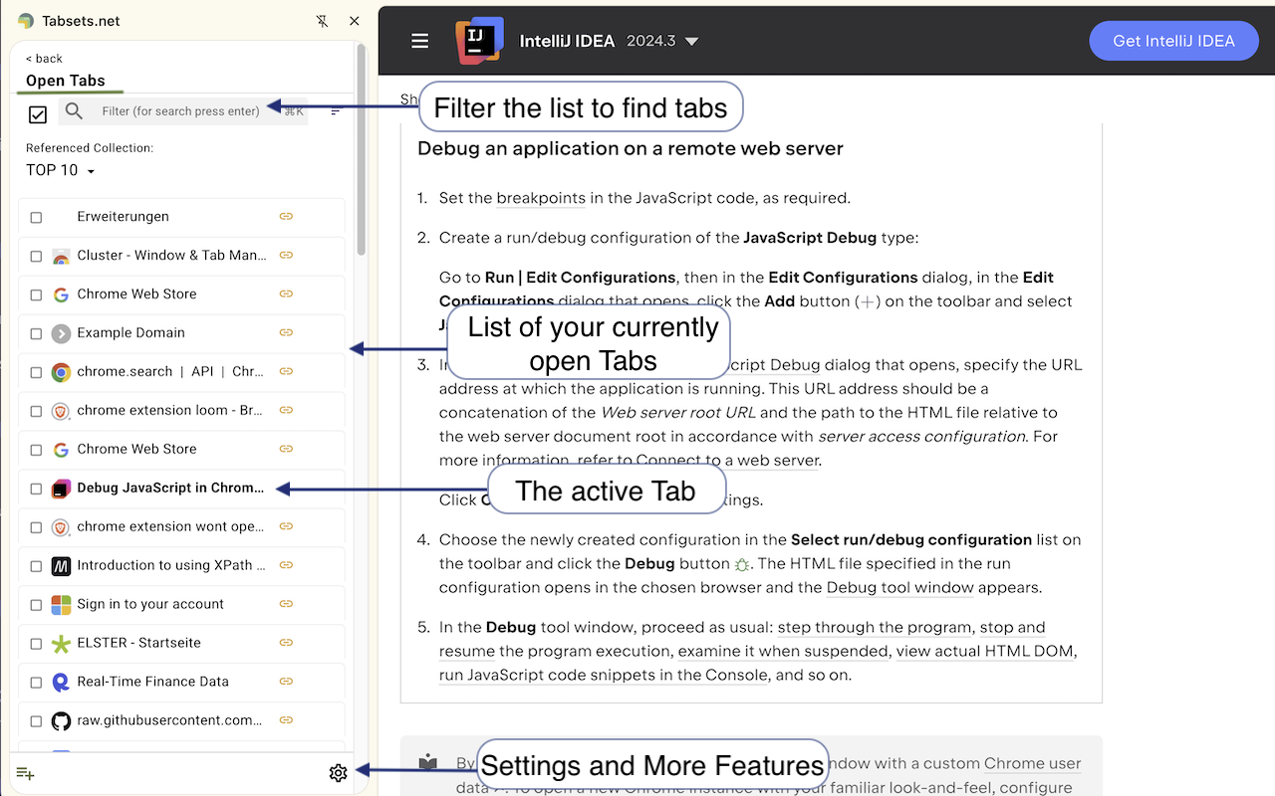Select the checkbox for the Erweiterungen tab
The width and height of the screenshot is (1275, 796).
37,217
